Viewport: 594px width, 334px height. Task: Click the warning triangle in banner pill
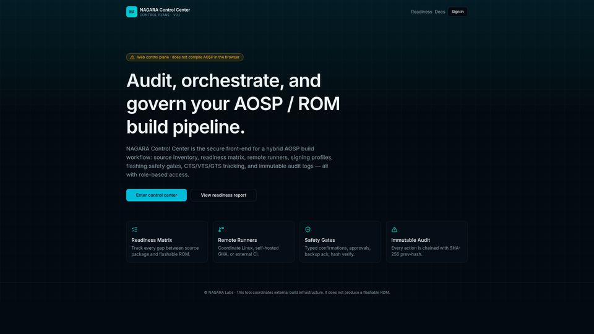click(x=132, y=57)
